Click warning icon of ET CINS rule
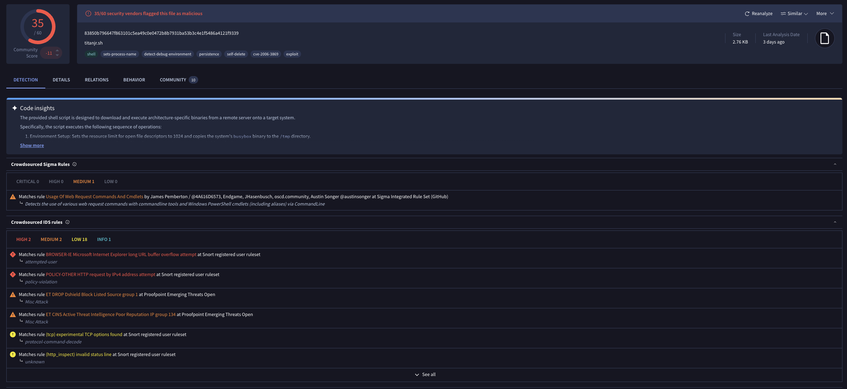Screen dimensions: 847x389 click(x=13, y=315)
